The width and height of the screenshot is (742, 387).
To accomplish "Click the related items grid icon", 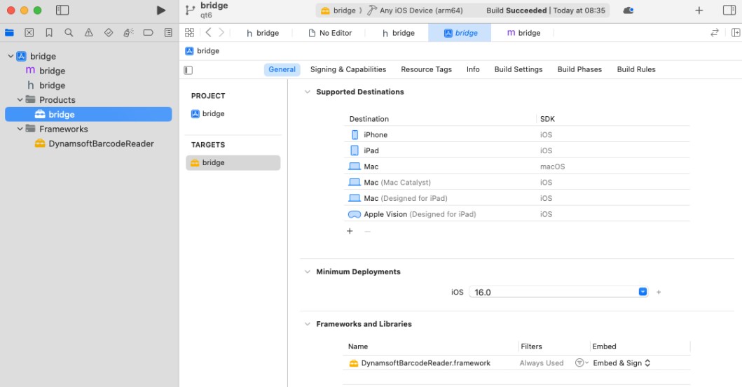I will coord(189,33).
